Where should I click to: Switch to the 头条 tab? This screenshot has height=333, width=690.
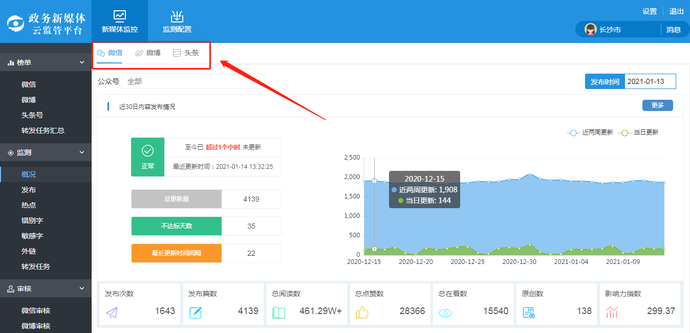pos(186,53)
